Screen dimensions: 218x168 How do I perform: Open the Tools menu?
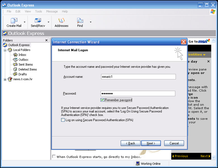39,11
